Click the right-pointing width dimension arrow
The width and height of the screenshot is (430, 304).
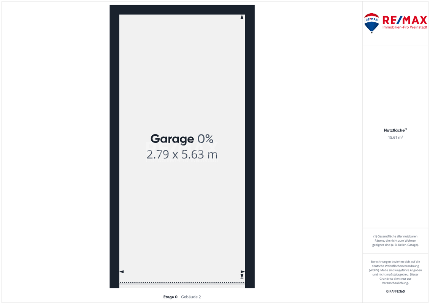pyautogui.click(x=243, y=272)
